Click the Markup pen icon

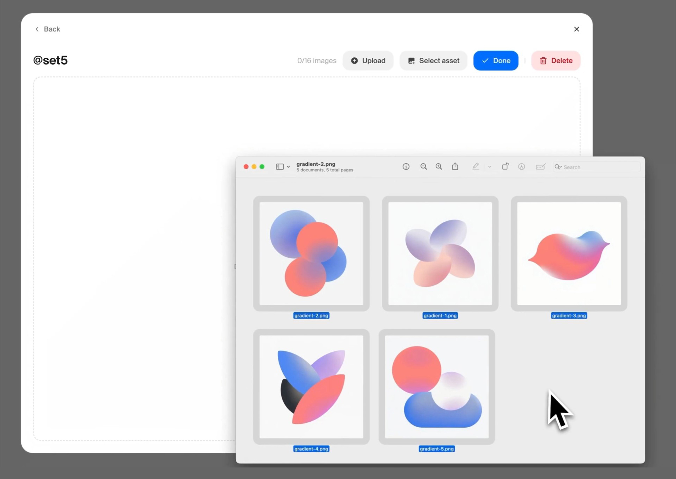pos(475,166)
